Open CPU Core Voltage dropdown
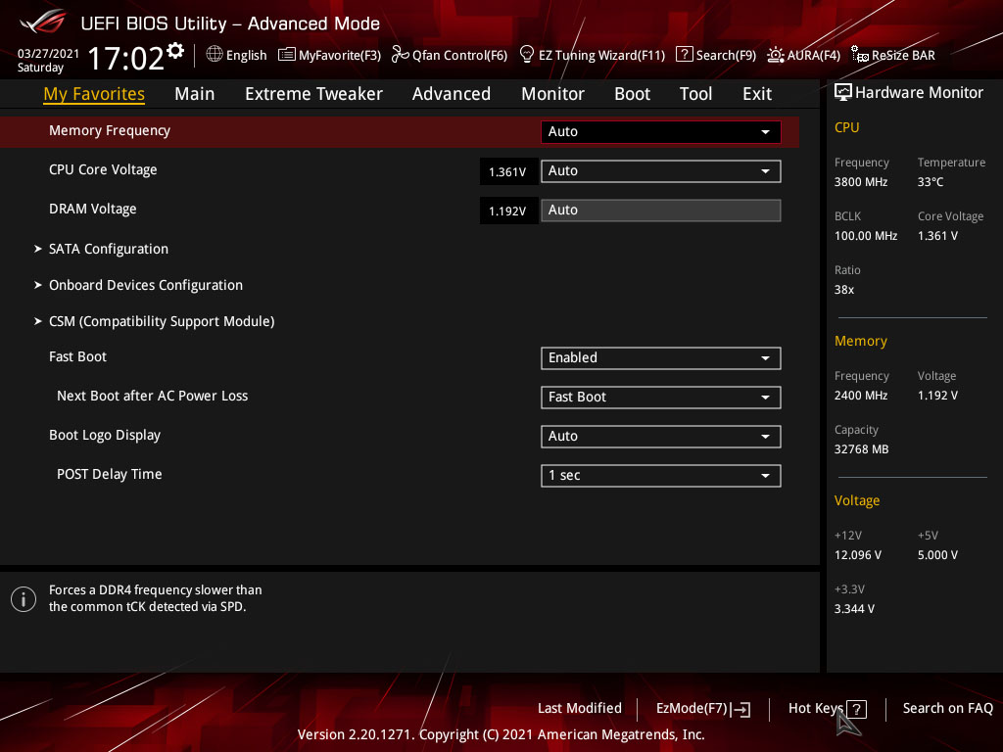This screenshot has width=1003, height=752. (x=660, y=170)
